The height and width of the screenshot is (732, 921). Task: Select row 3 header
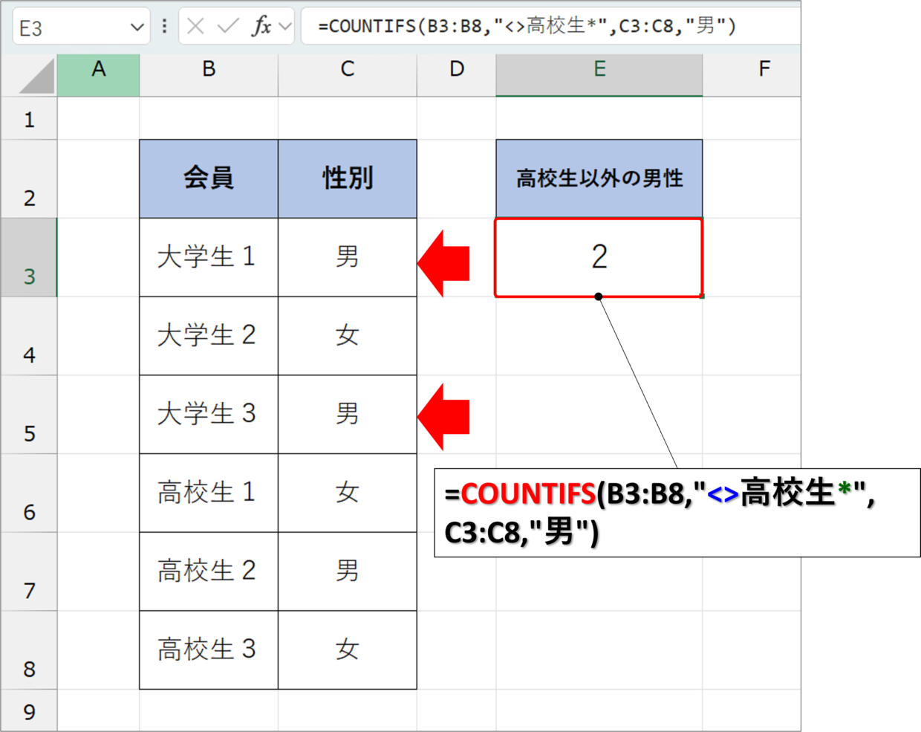coord(29,258)
